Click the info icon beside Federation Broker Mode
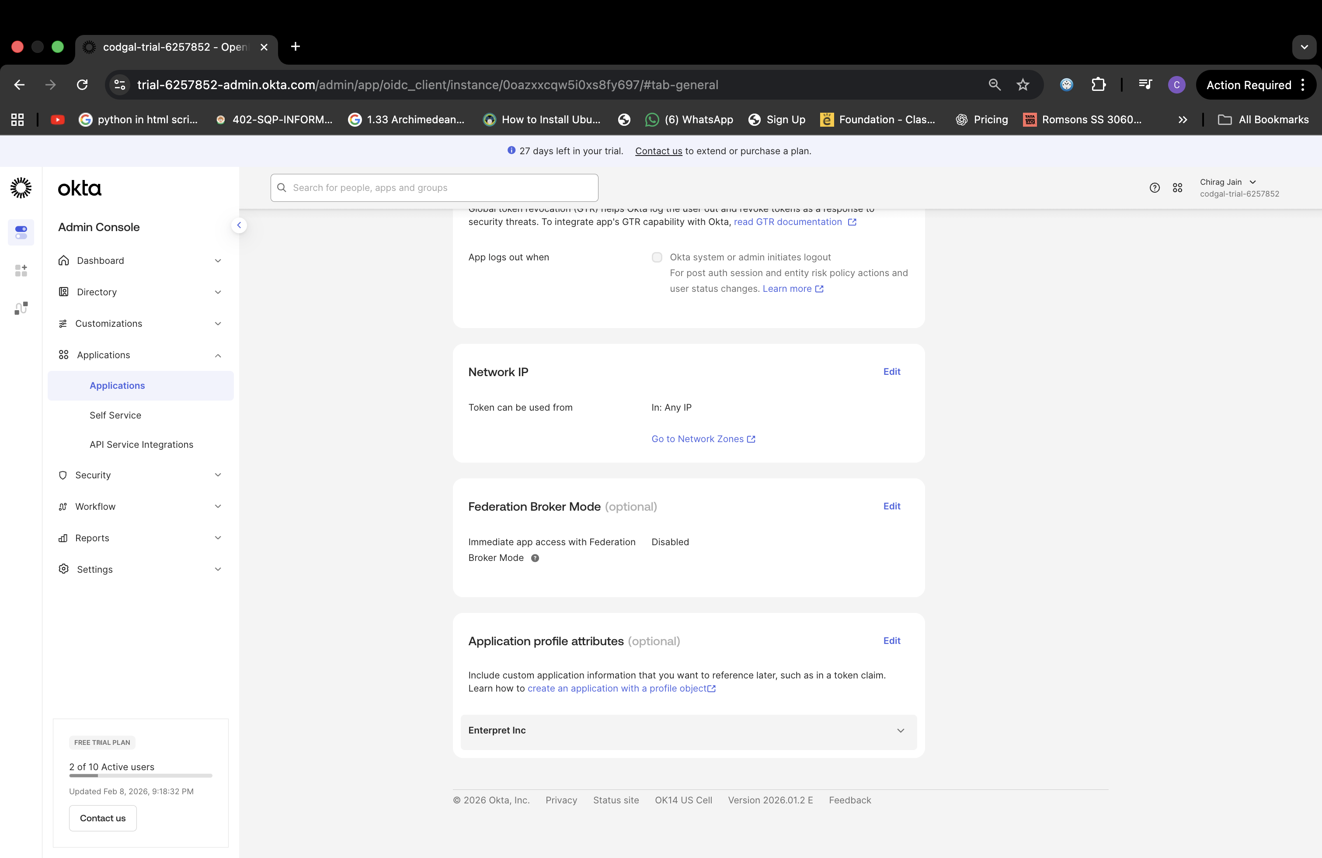The width and height of the screenshot is (1322, 858). [x=535, y=558]
